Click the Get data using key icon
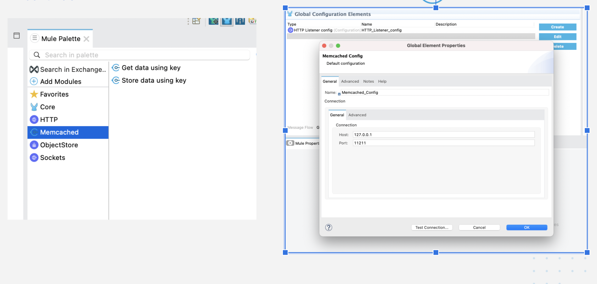The width and height of the screenshot is (597, 284). pyautogui.click(x=116, y=68)
